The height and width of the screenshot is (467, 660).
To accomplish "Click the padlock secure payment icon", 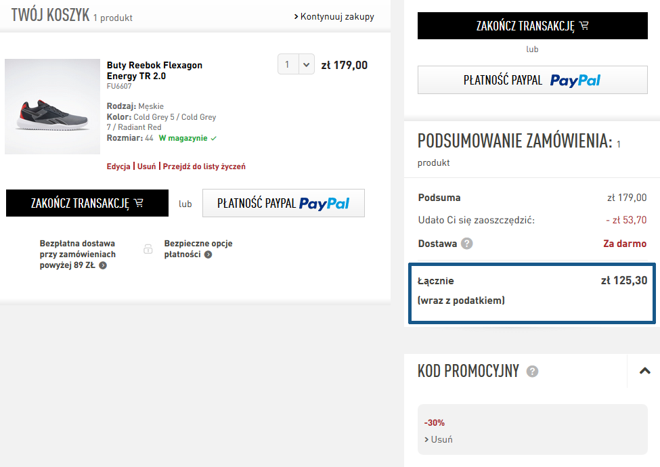I will [x=148, y=248].
